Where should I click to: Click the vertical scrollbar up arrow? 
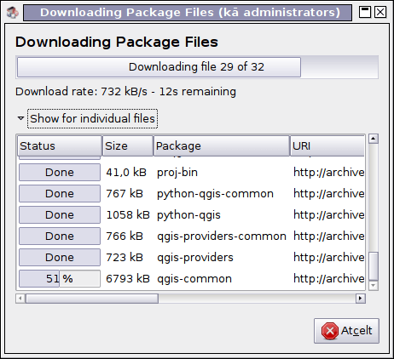click(x=374, y=139)
